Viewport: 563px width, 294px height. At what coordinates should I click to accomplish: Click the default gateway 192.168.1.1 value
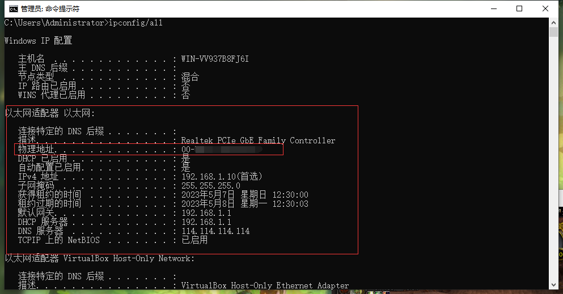(x=206, y=213)
